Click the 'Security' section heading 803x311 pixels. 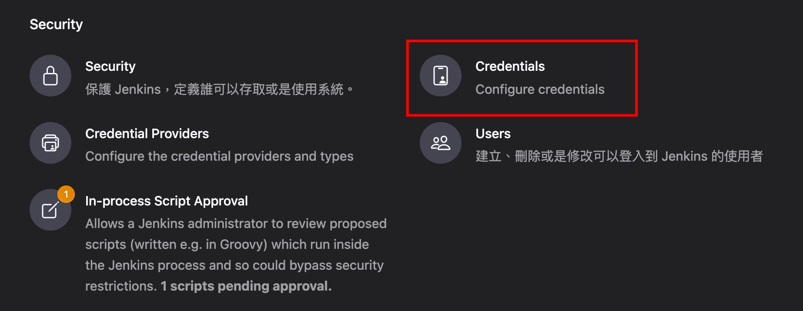pyautogui.click(x=56, y=24)
